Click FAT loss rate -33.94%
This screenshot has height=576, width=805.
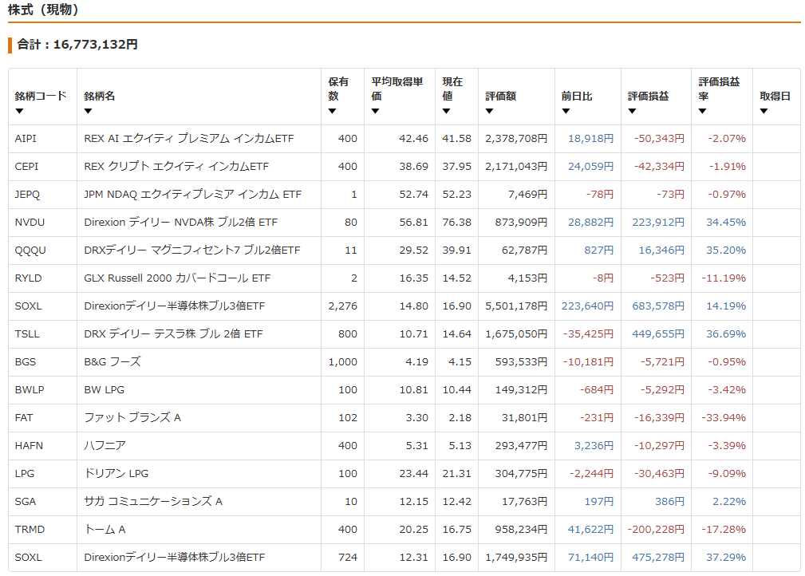pos(724,417)
